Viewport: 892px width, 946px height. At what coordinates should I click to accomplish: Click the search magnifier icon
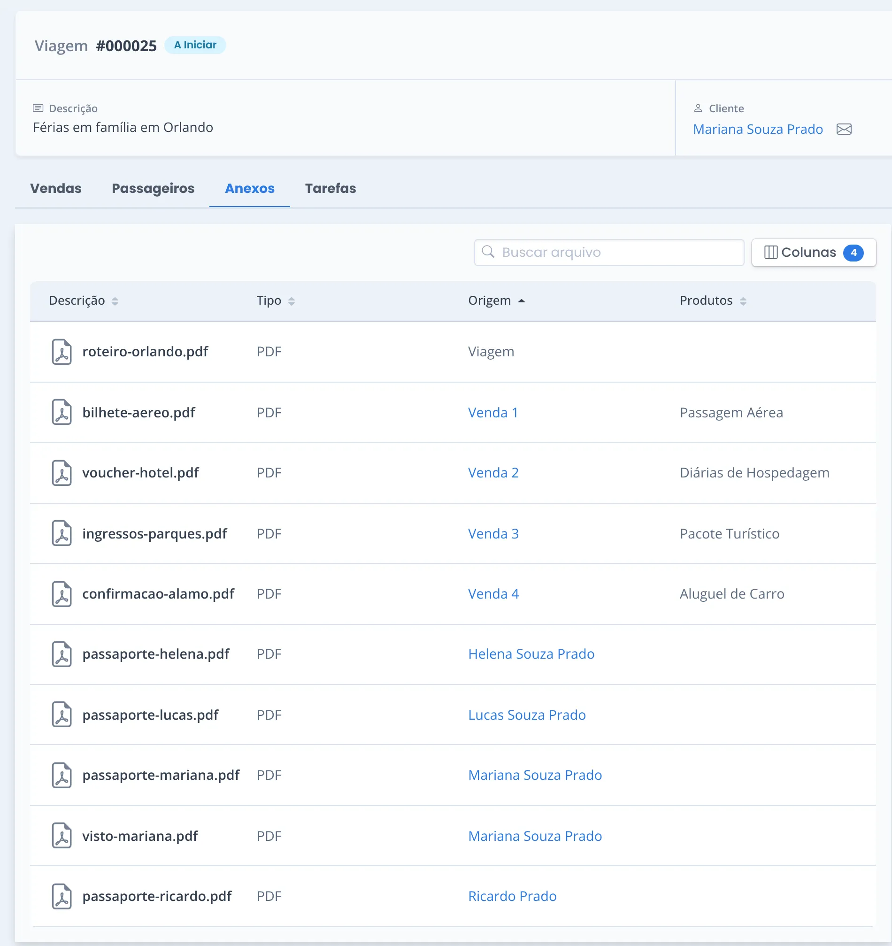tap(488, 252)
